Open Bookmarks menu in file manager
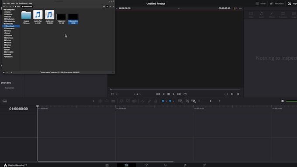The height and width of the screenshot is (167, 297). [x=23, y=3]
